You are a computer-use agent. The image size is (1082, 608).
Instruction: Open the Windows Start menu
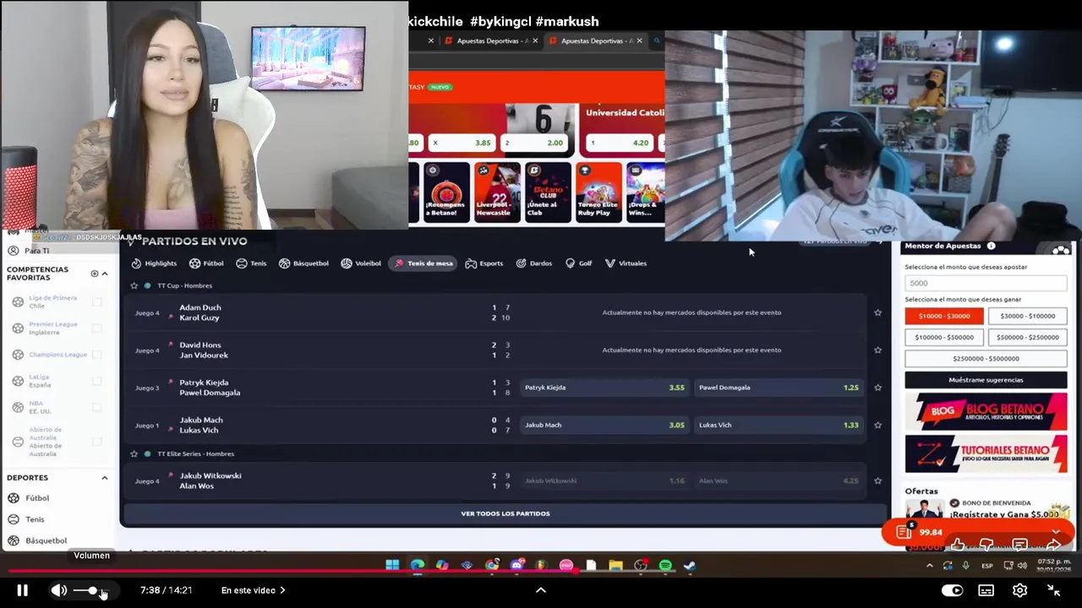tap(392, 566)
